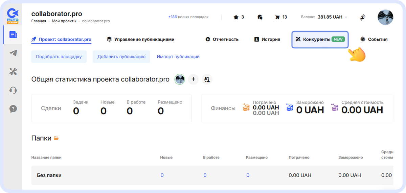Click the orange folder icon beside Папки
The height and width of the screenshot is (193, 406).
[x=57, y=138]
